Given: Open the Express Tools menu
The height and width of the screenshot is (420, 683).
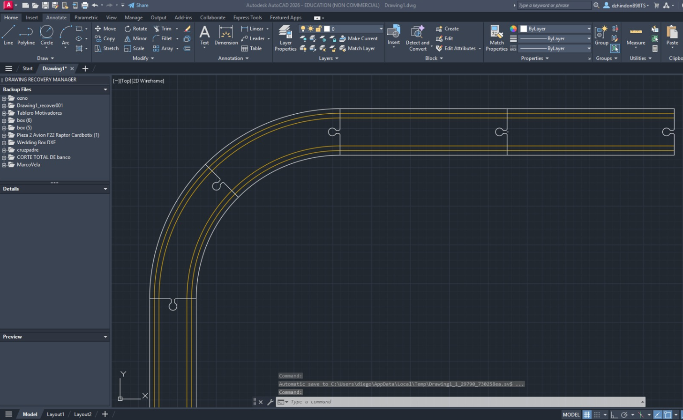Looking at the screenshot, I should (x=248, y=17).
